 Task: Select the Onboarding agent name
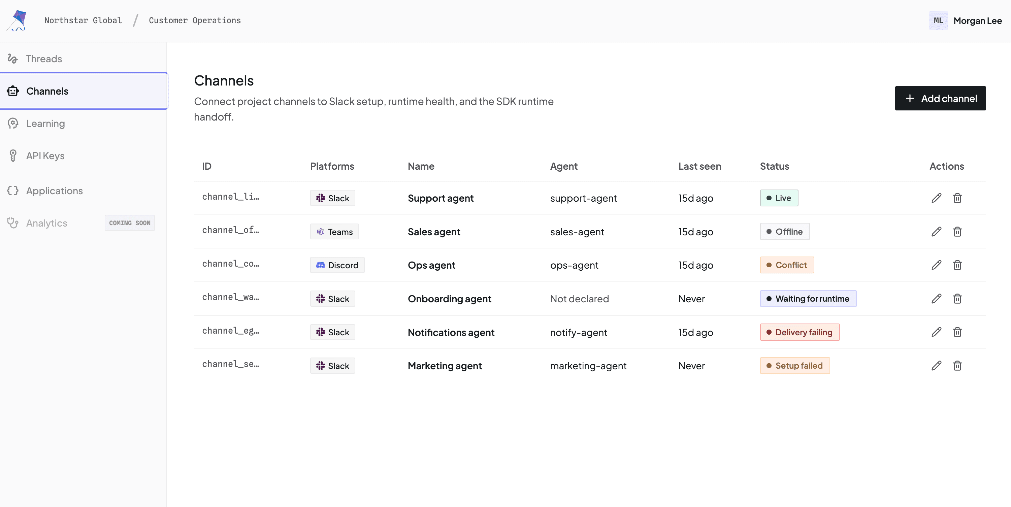[449, 299]
